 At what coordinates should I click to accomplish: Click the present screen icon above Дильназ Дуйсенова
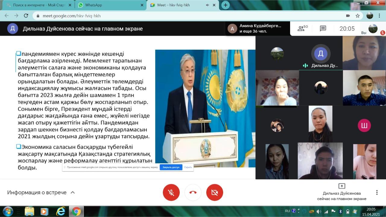(x=342, y=186)
